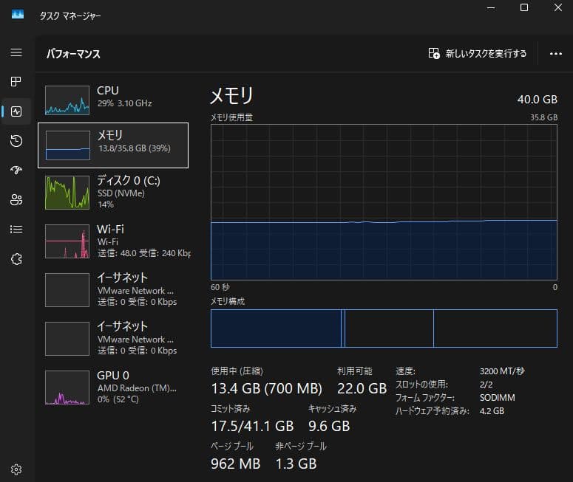Open the Users page icon
The image size is (573, 482).
point(16,199)
